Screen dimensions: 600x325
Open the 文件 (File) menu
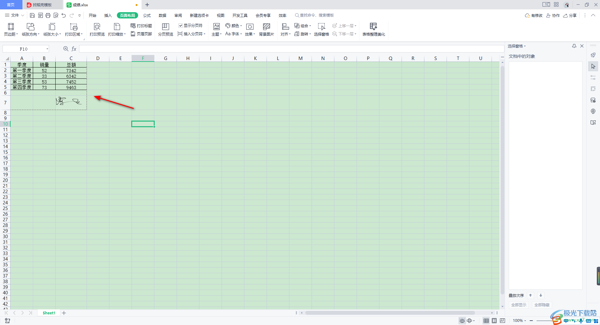[x=14, y=15]
